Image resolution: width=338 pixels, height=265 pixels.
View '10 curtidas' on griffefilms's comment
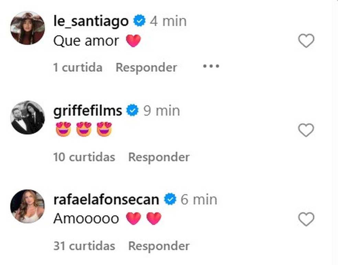[x=84, y=157]
